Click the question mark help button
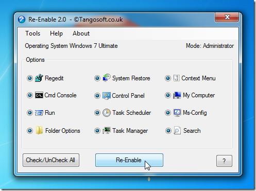256x191 pixels. pyautogui.click(x=224, y=161)
